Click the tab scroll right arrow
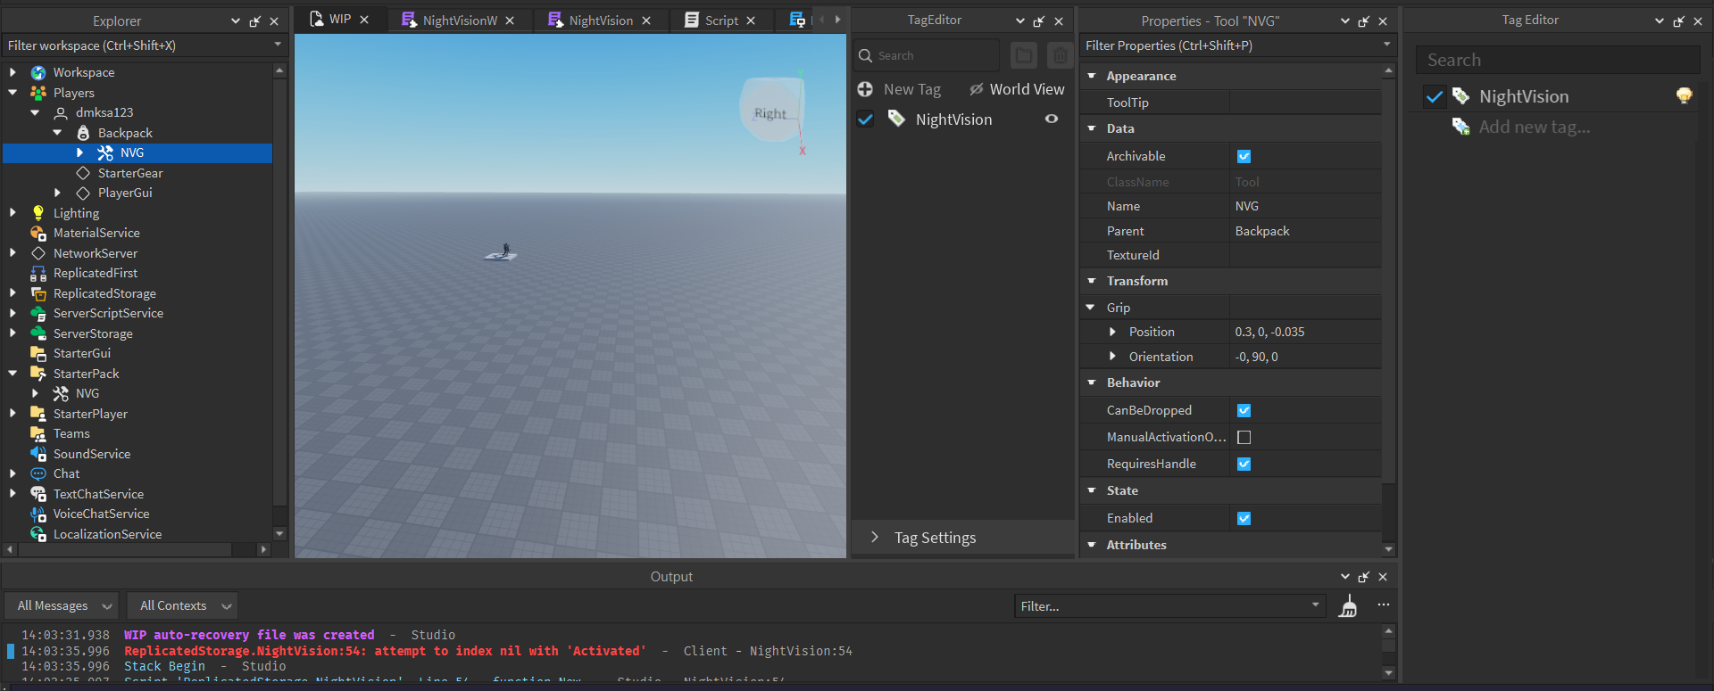This screenshot has height=691, width=1714. pyautogui.click(x=837, y=20)
